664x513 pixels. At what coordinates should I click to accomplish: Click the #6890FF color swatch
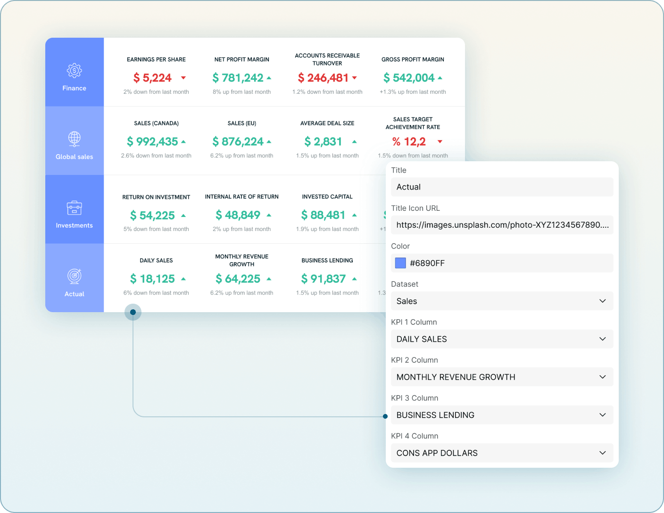[x=400, y=263]
